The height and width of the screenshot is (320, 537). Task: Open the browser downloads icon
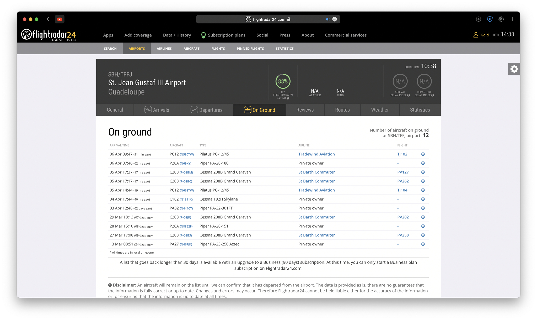[478, 19]
